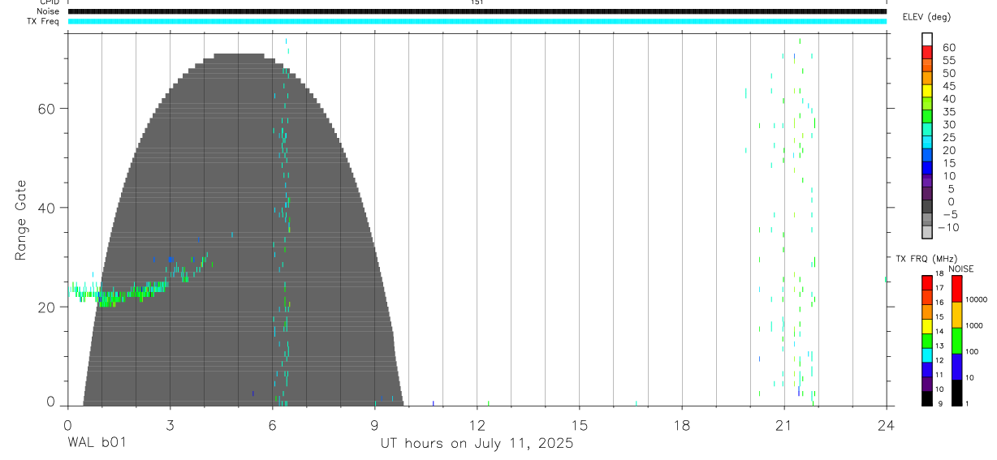Click the 'NOISE' legend title
This screenshot has width=997, height=460.
(960, 269)
